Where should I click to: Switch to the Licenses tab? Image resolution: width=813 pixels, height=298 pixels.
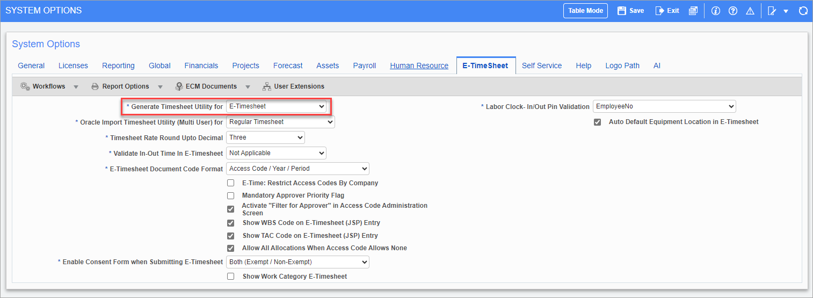click(x=73, y=66)
